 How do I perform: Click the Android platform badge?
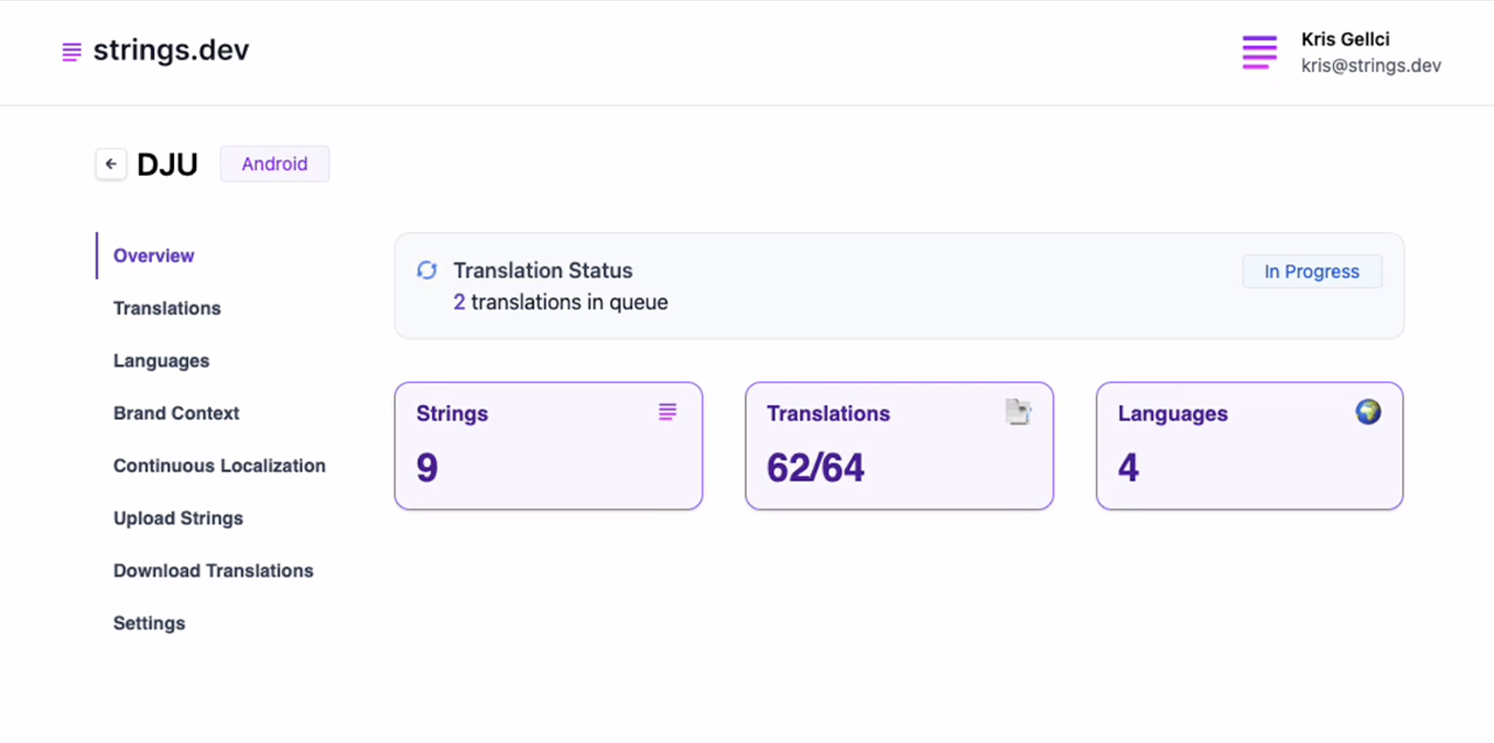pos(274,164)
